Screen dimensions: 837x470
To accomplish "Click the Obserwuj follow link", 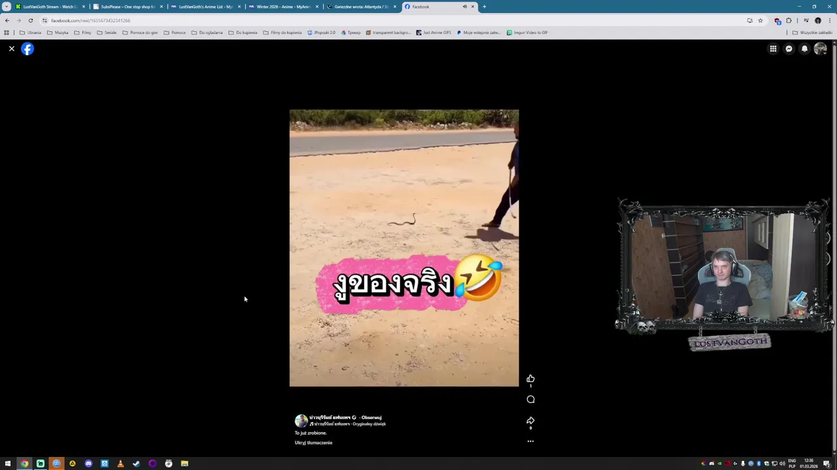I will click(371, 418).
